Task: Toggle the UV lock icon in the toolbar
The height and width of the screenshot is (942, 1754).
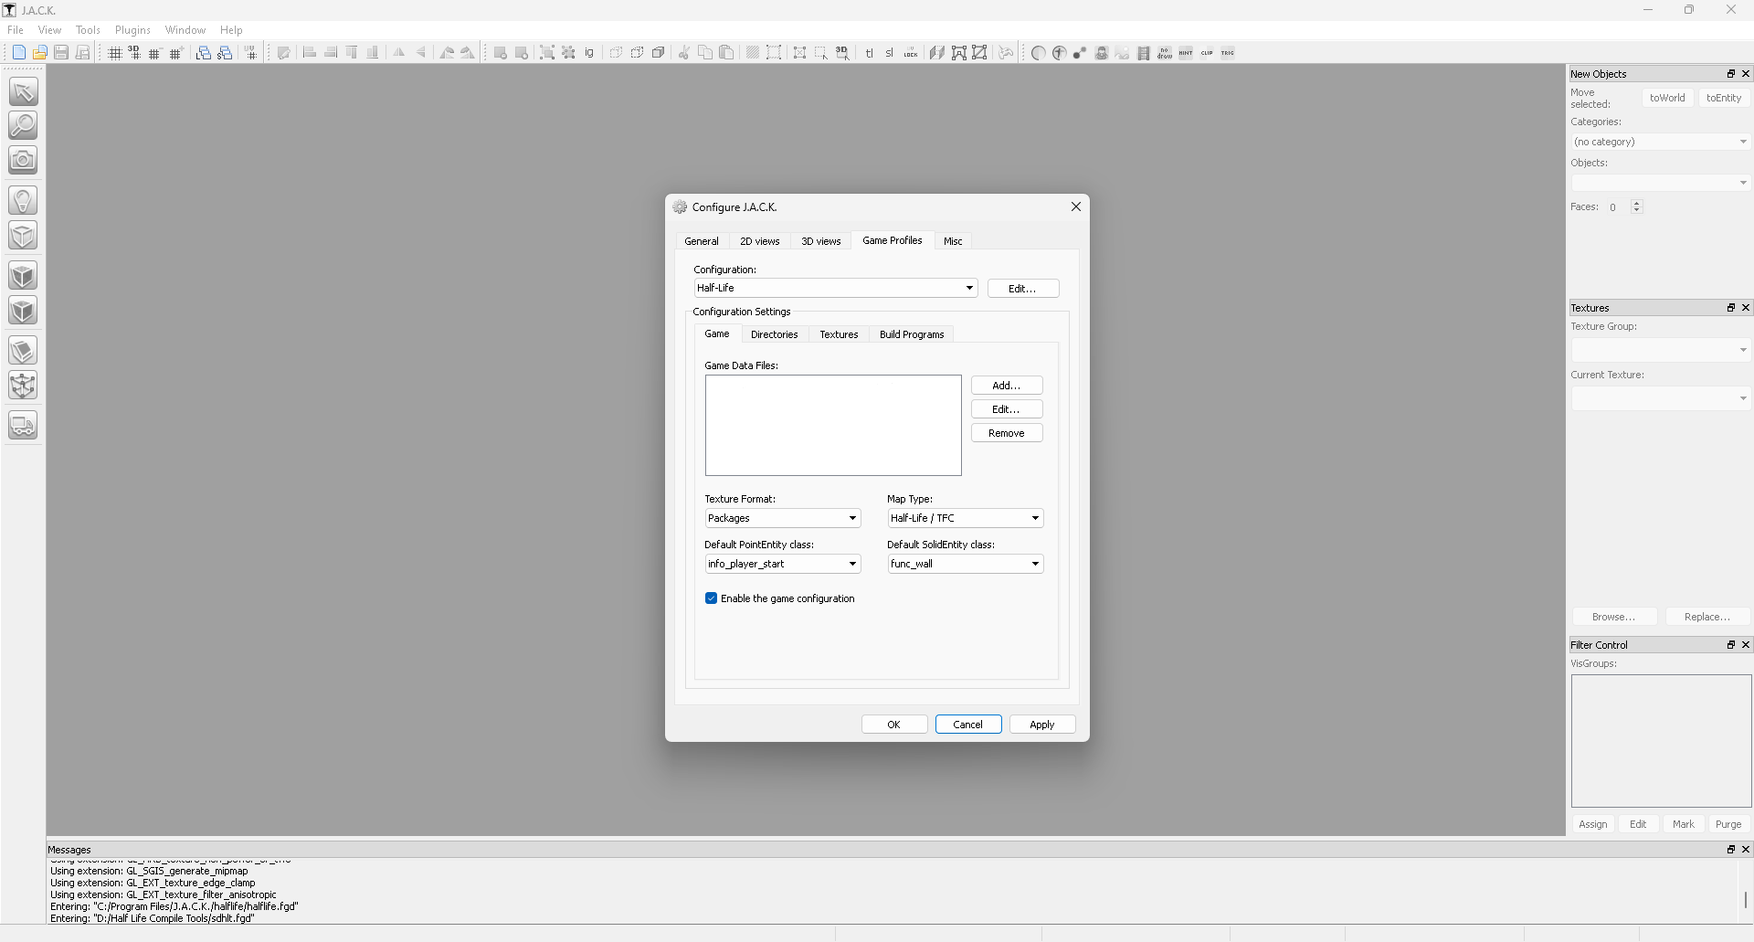Action: tap(911, 53)
